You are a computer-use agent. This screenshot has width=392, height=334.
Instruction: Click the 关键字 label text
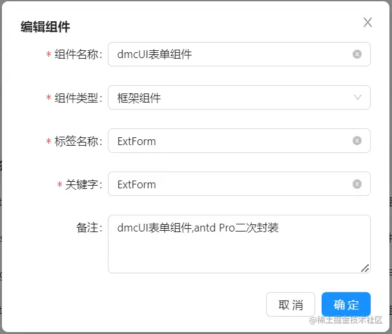coord(83,184)
